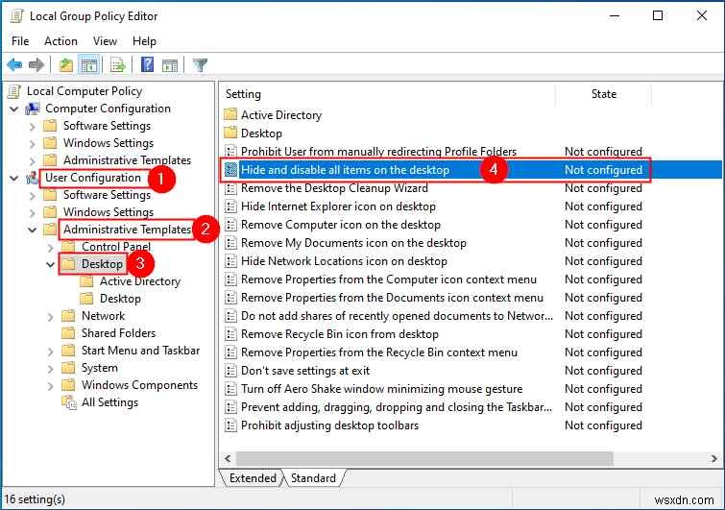
Task: Select Desktop in the tree under Administrative Templates
Action: (102, 264)
